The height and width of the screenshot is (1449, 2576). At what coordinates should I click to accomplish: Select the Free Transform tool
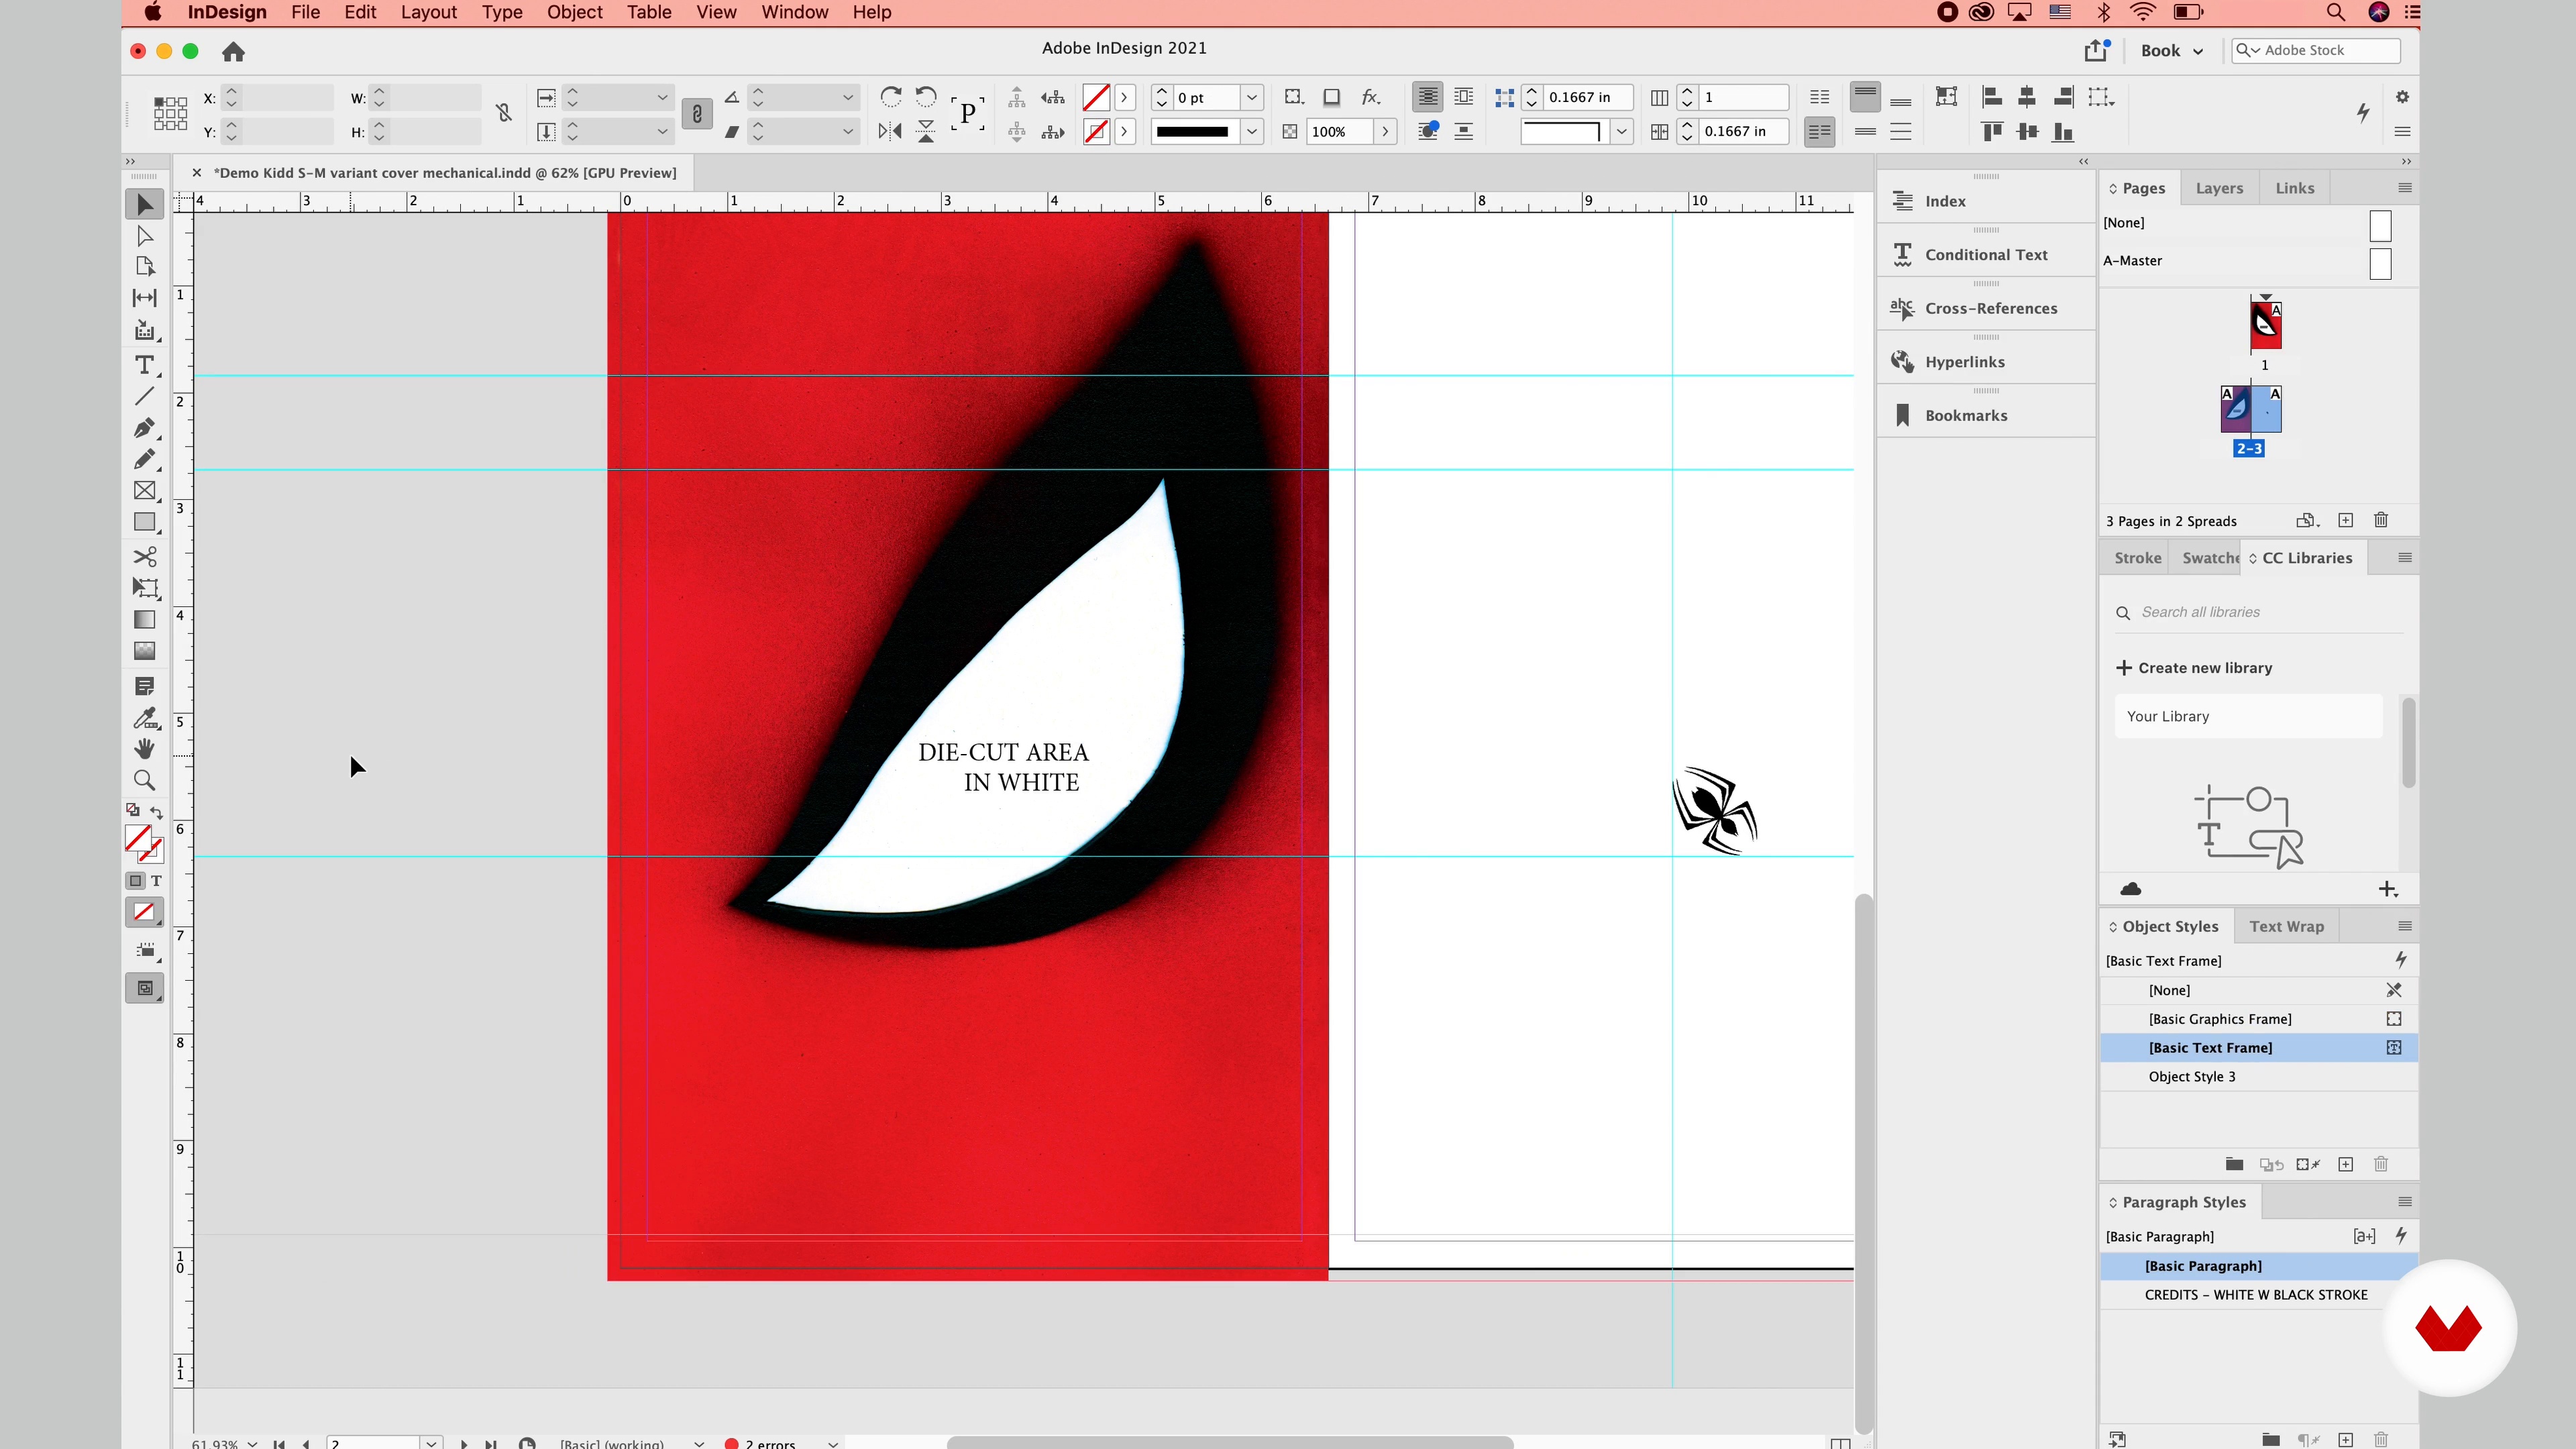[145, 588]
